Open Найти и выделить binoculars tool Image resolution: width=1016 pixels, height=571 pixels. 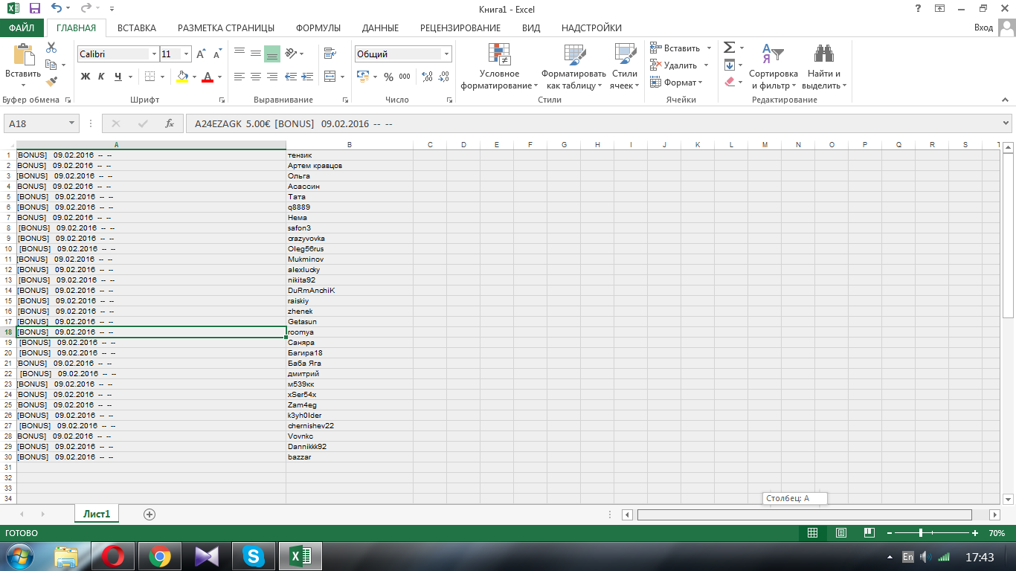coord(823,68)
